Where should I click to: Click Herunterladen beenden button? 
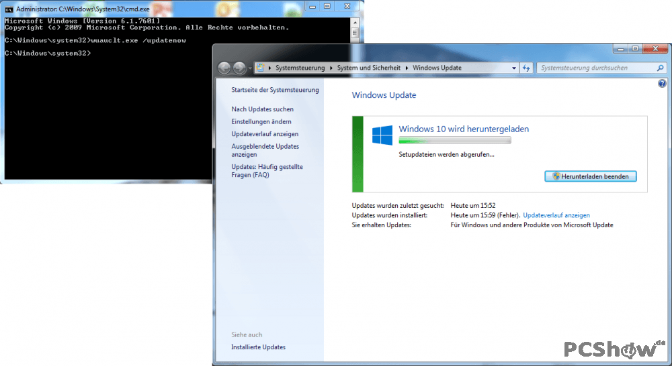591,176
